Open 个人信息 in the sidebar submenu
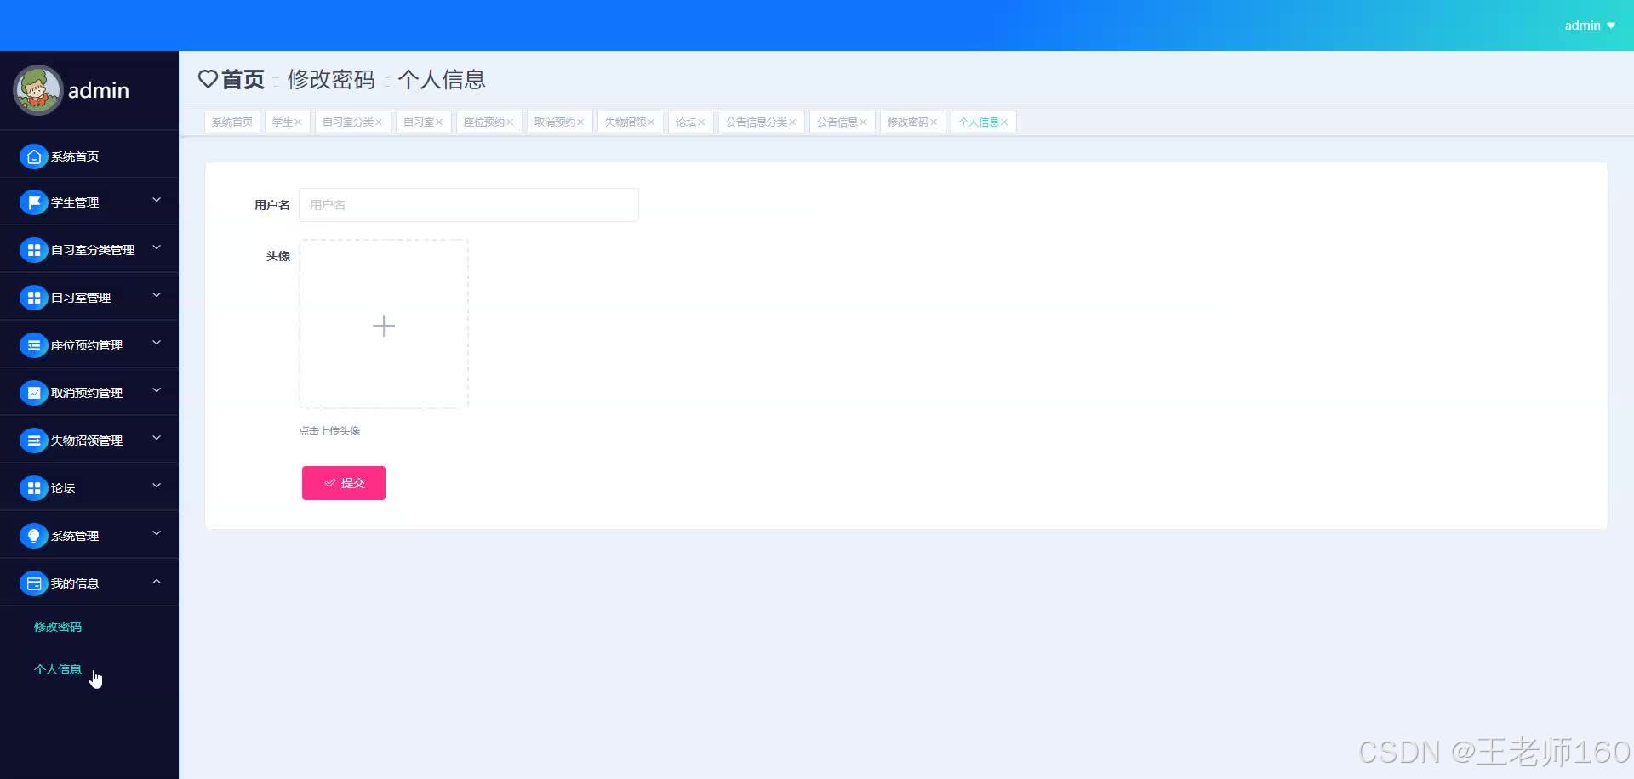Image resolution: width=1634 pixels, height=779 pixels. coord(58,669)
